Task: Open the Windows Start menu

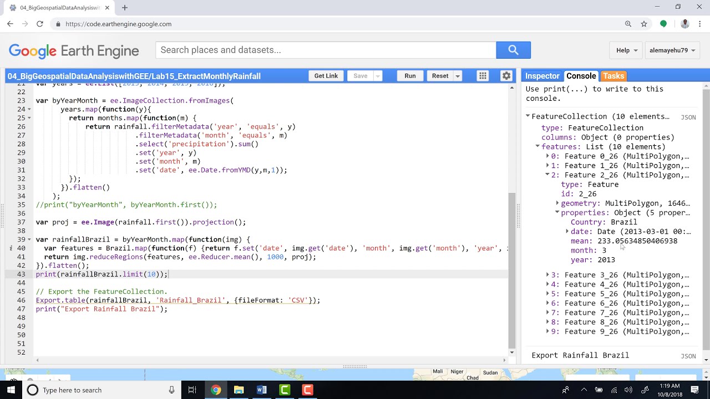Action: click(11, 390)
